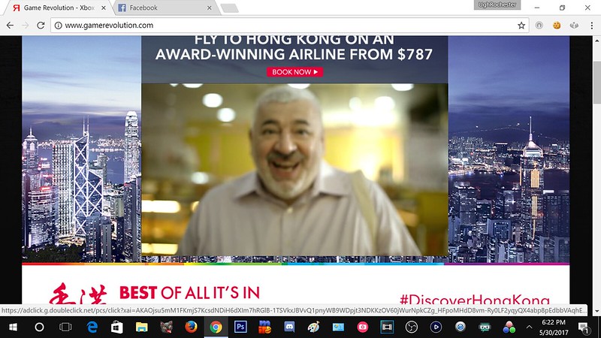Open the blue picture app on taskbar
The width and height of the screenshot is (601, 338).
[x=338, y=327]
